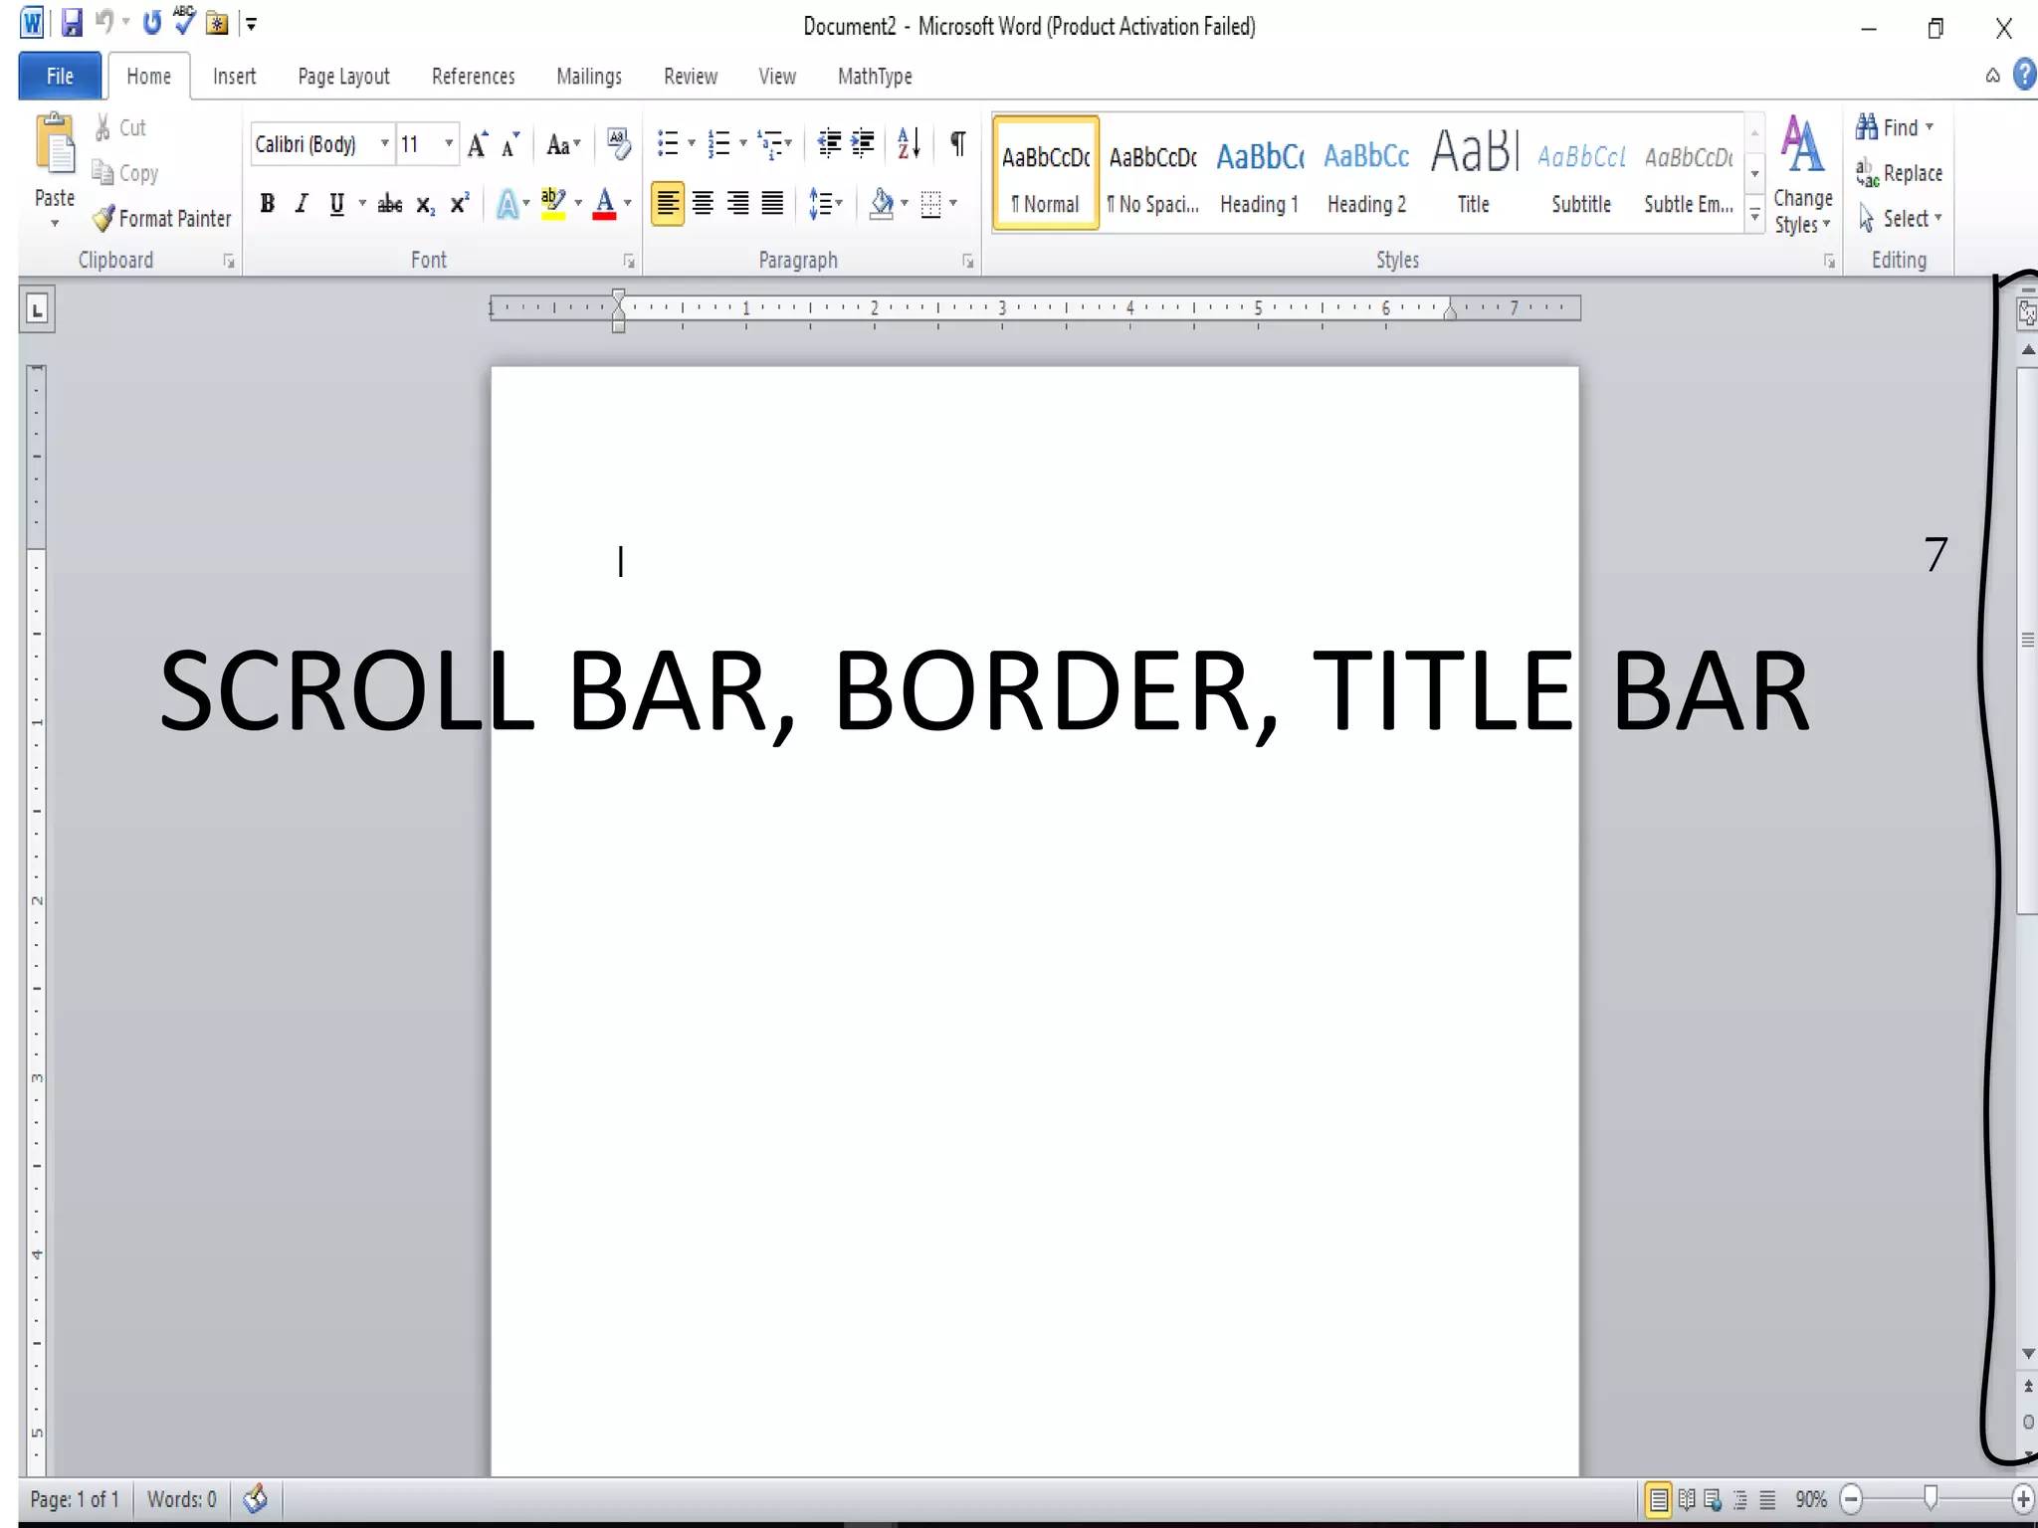Toggle Italic formatting
Image resolution: width=2038 pixels, height=1528 pixels.
pyautogui.click(x=302, y=204)
